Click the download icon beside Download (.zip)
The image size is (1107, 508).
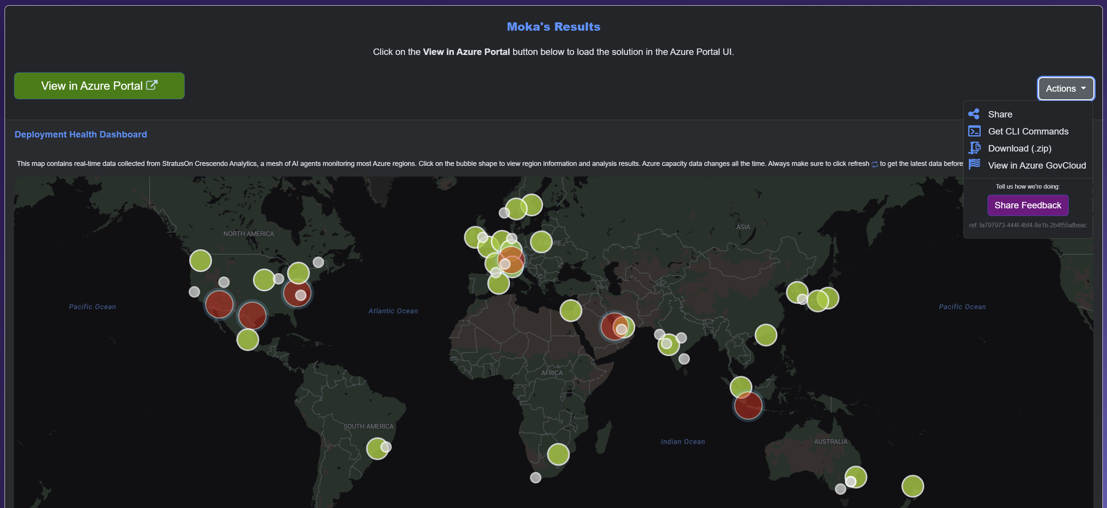(x=974, y=148)
